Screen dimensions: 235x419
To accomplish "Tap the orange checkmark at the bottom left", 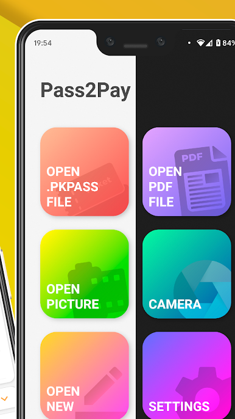I will 4,399.
